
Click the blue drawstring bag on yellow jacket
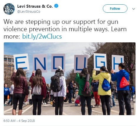106,85
